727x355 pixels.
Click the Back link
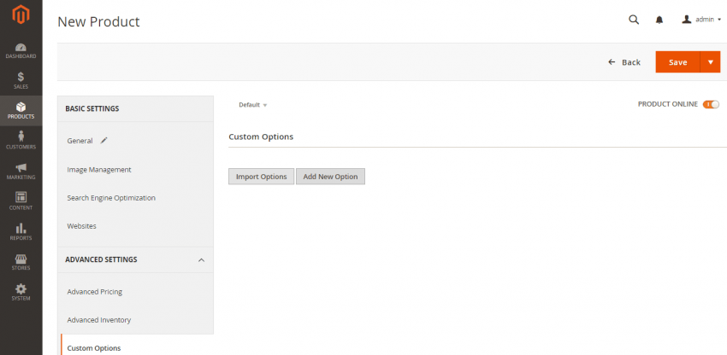tap(624, 62)
